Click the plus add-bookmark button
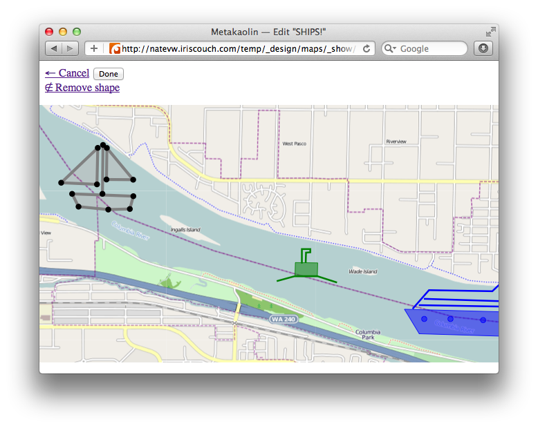538x428 pixels. point(93,48)
